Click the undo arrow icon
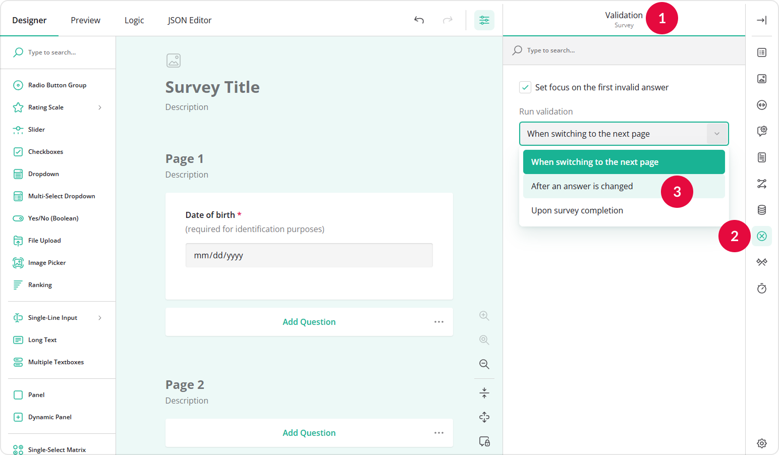This screenshot has height=455, width=779. coord(419,20)
